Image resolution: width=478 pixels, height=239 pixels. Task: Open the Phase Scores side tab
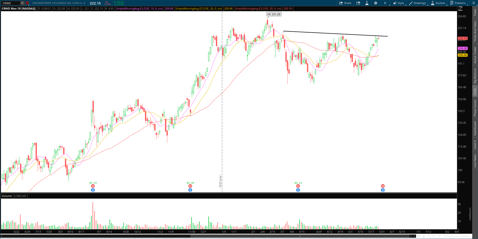[x=475, y=108]
